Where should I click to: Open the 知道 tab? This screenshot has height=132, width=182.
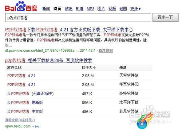click(x=79, y=9)
